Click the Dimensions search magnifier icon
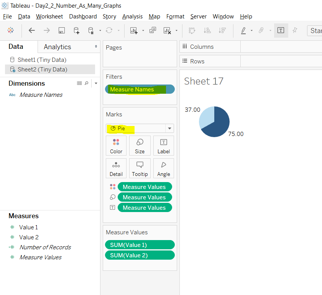This screenshot has width=322, height=295. pos(87,83)
